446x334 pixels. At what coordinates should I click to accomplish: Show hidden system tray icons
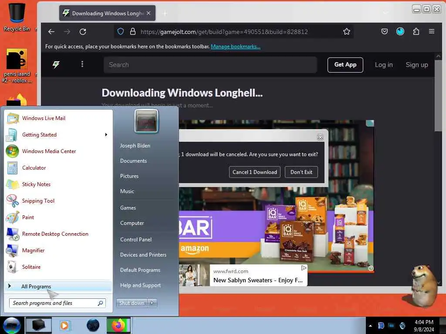[370, 326]
